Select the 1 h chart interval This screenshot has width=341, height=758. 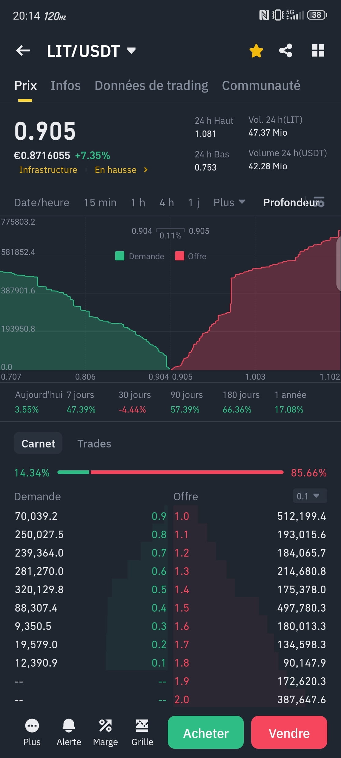tap(138, 203)
